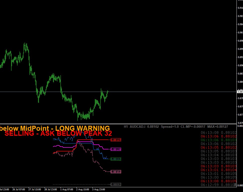
Task: Click the red 0.88127 price label
Action: (116, 140)
